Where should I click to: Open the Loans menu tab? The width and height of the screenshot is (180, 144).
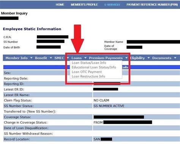point(76,58)
